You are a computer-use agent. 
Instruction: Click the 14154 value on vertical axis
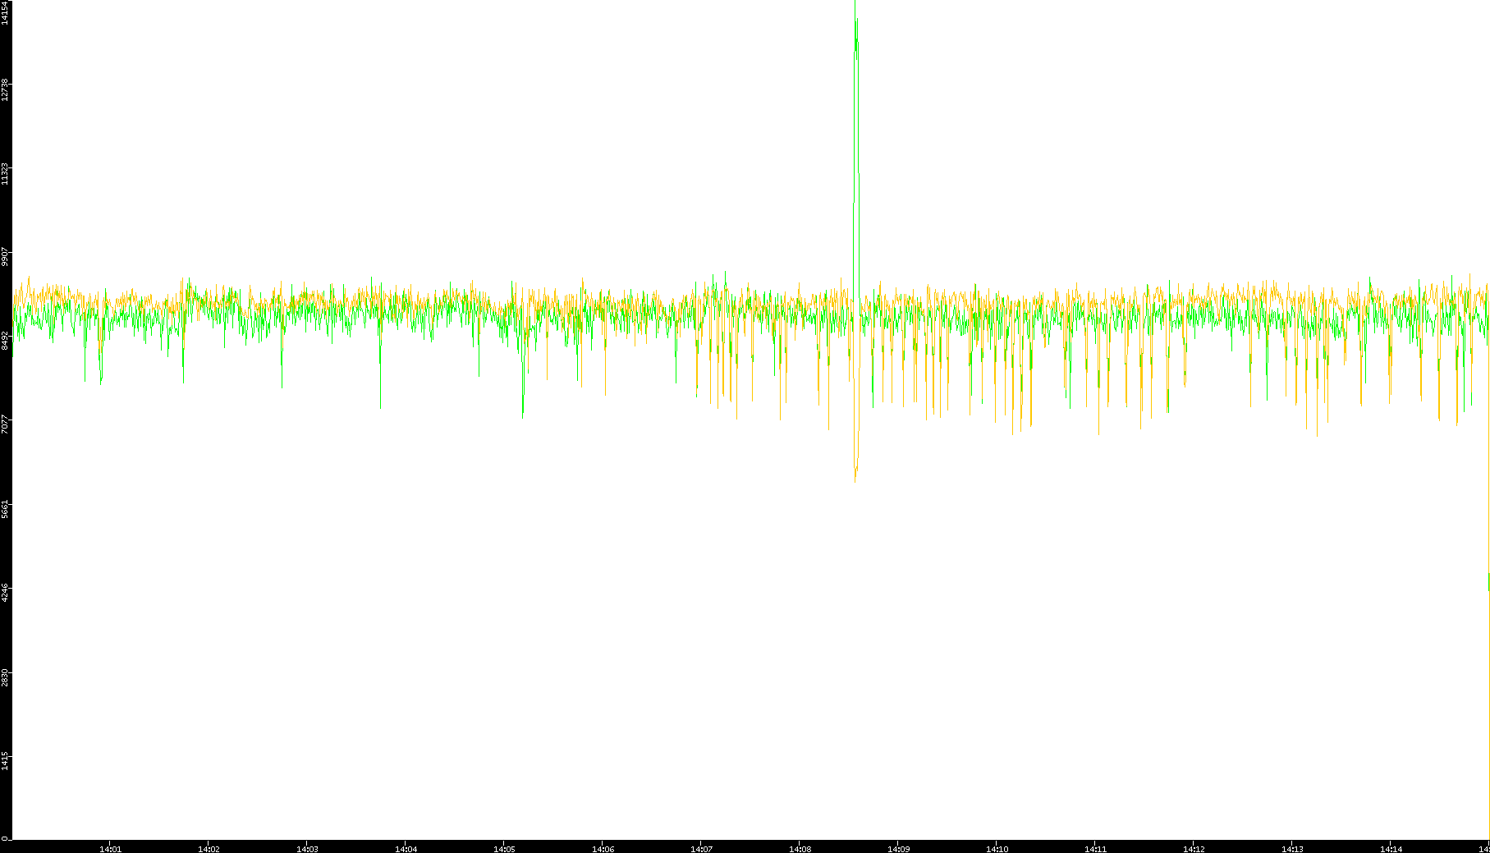(x=5, y=14)
